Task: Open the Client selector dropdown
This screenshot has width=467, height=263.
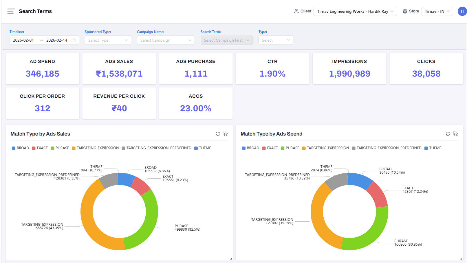Action: tap(355, 11)
